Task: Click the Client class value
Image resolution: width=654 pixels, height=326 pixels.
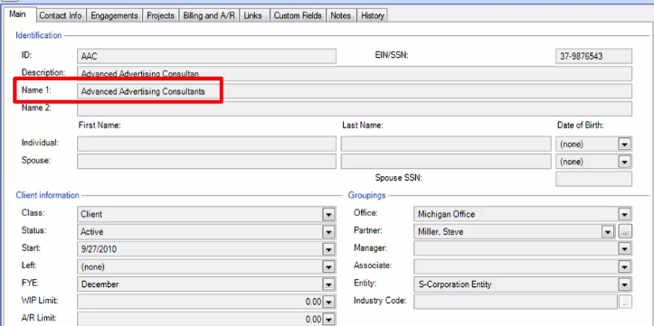Action: coord(91,214)
